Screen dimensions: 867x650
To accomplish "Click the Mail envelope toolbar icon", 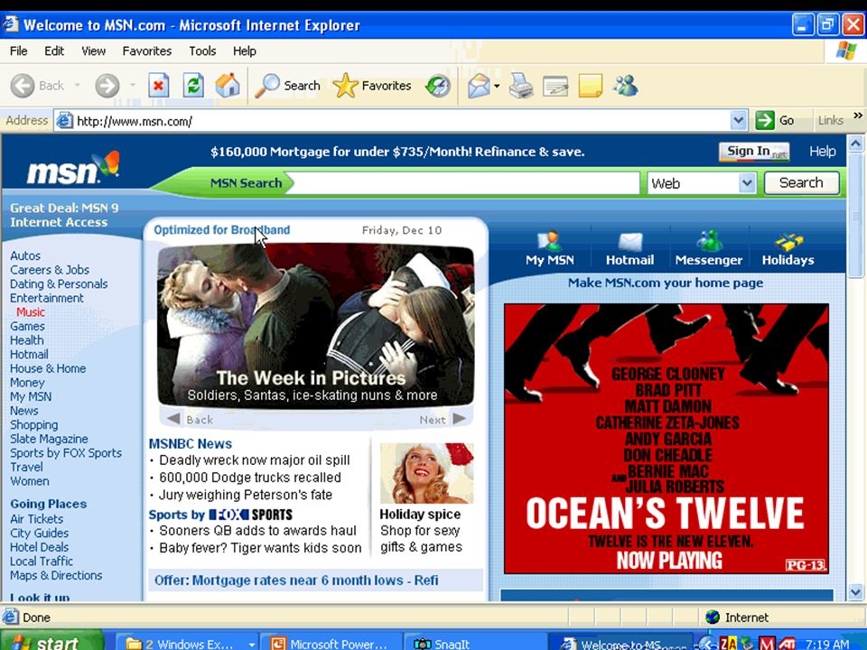I will 479,87.
